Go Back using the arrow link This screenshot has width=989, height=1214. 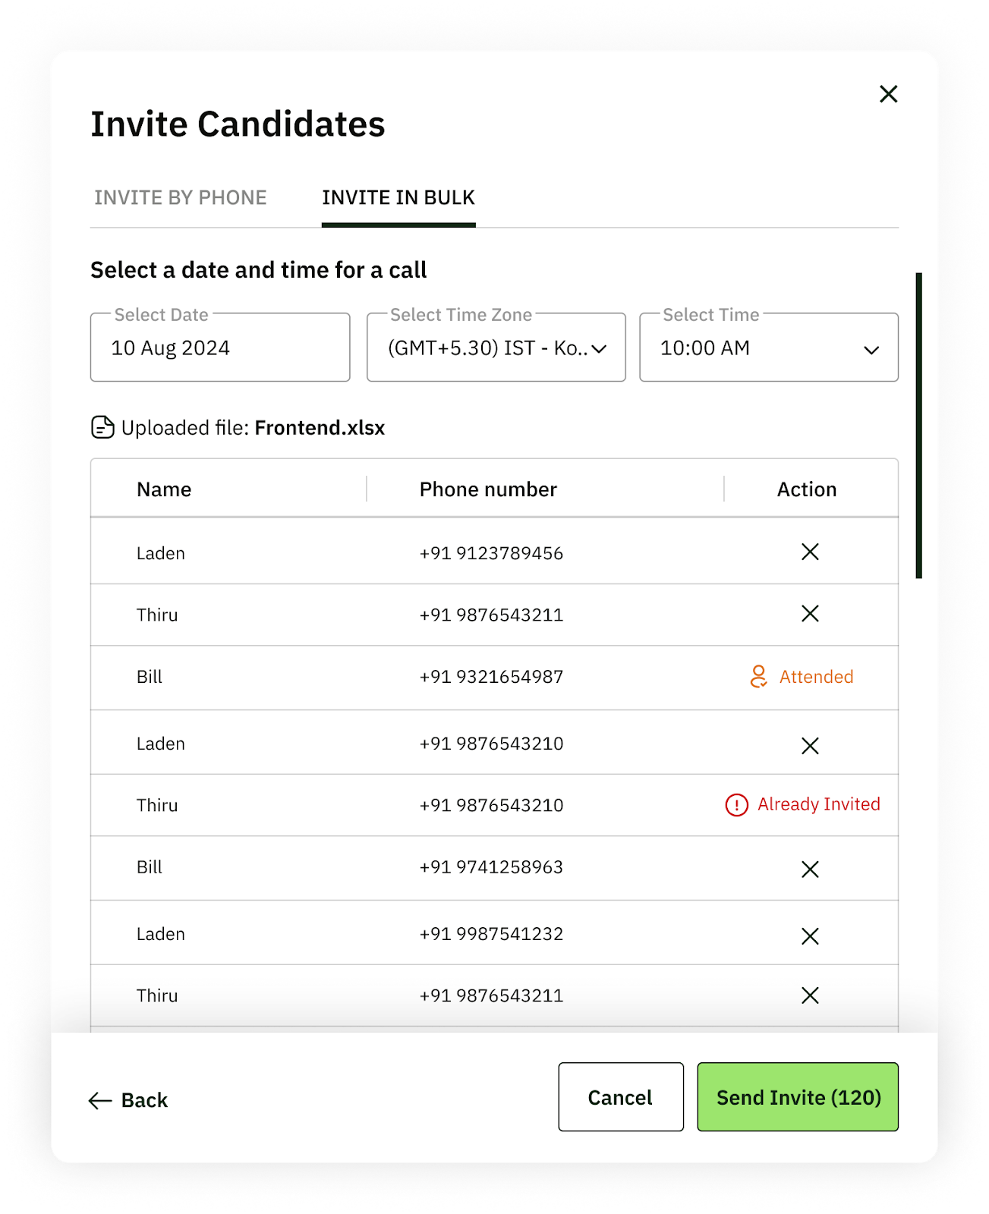pyautogui.click(x=128, y=1100)
